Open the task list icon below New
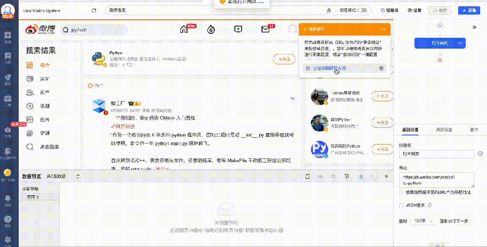Screen dimensions: 487x247 click(8, 56)
